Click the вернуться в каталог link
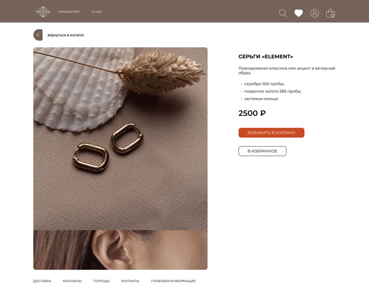The height and width of the screenshot is (291, 369). tap(66, 35)
